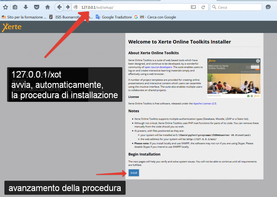Open the downloads arrow icon

tap(26, 7)
